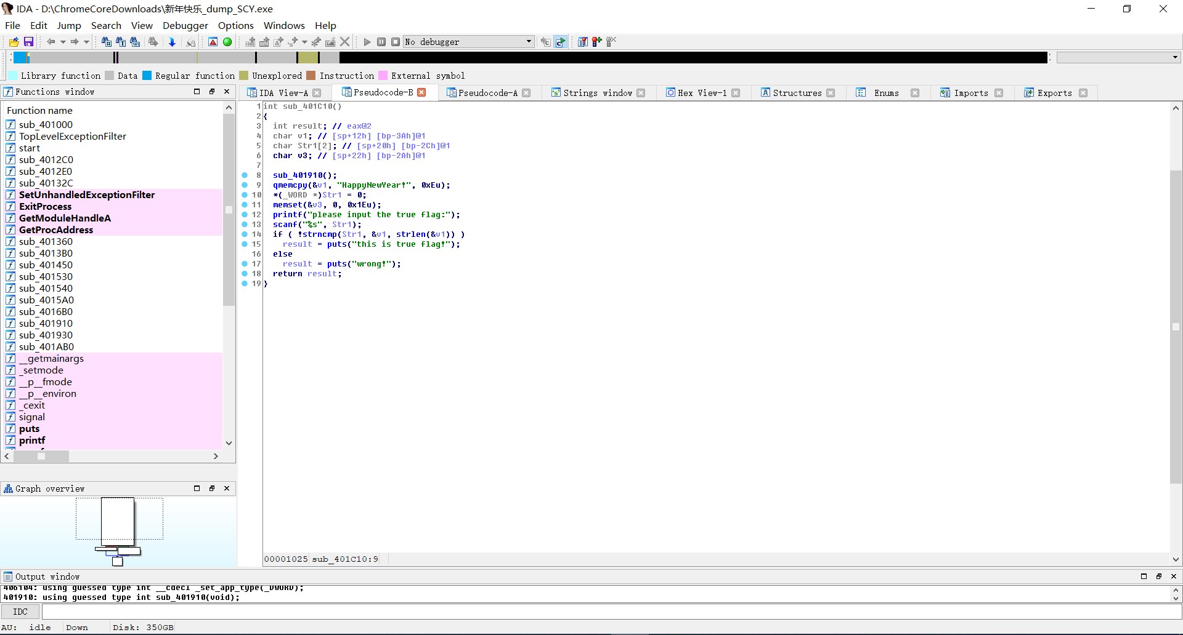This screenshot has width=1183, height=635.
Task: Click the blue down arrow toolbar icon
Action: point(172,42)
